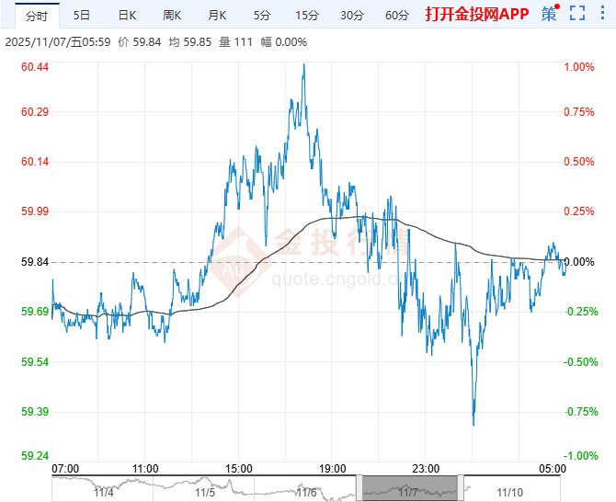Click the 11/7 selected range in navigator
Screen dimensions: 616x502
tap(408, 487)
